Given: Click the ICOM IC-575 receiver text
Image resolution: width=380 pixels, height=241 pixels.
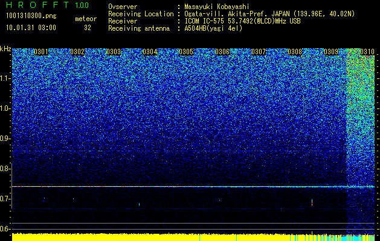Looking at the screenshot, I should [242, 21].
